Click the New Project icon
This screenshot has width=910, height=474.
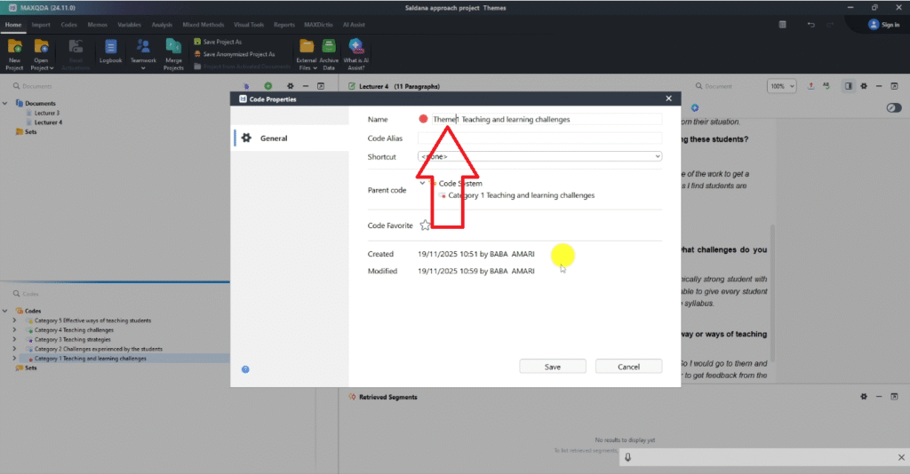(x=14, y=50)
